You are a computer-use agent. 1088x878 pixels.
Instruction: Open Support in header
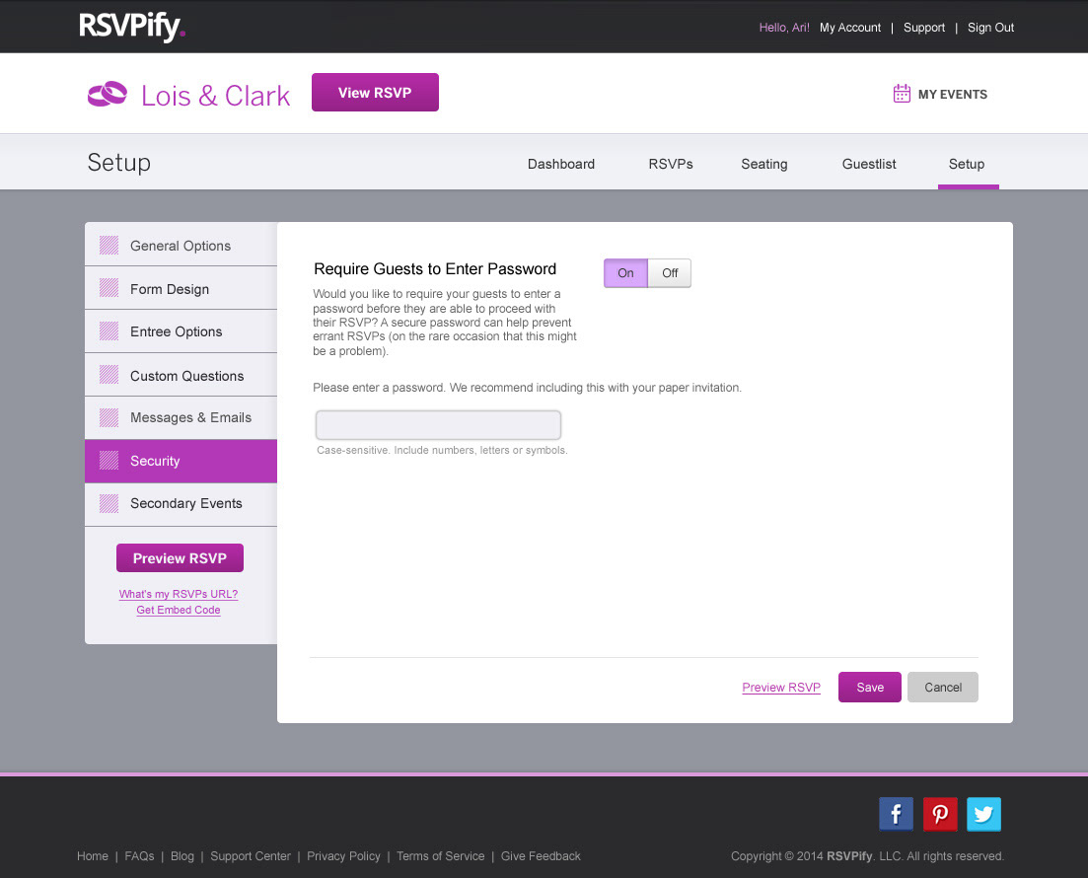[924, 28]
